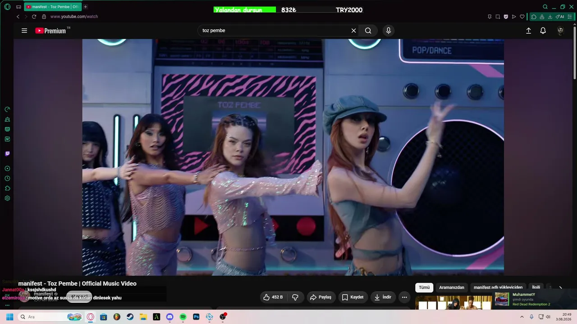Viewport: 577px width, 324px height.
Task: Open the browser extensions puzzle icon
Action: 534,17
